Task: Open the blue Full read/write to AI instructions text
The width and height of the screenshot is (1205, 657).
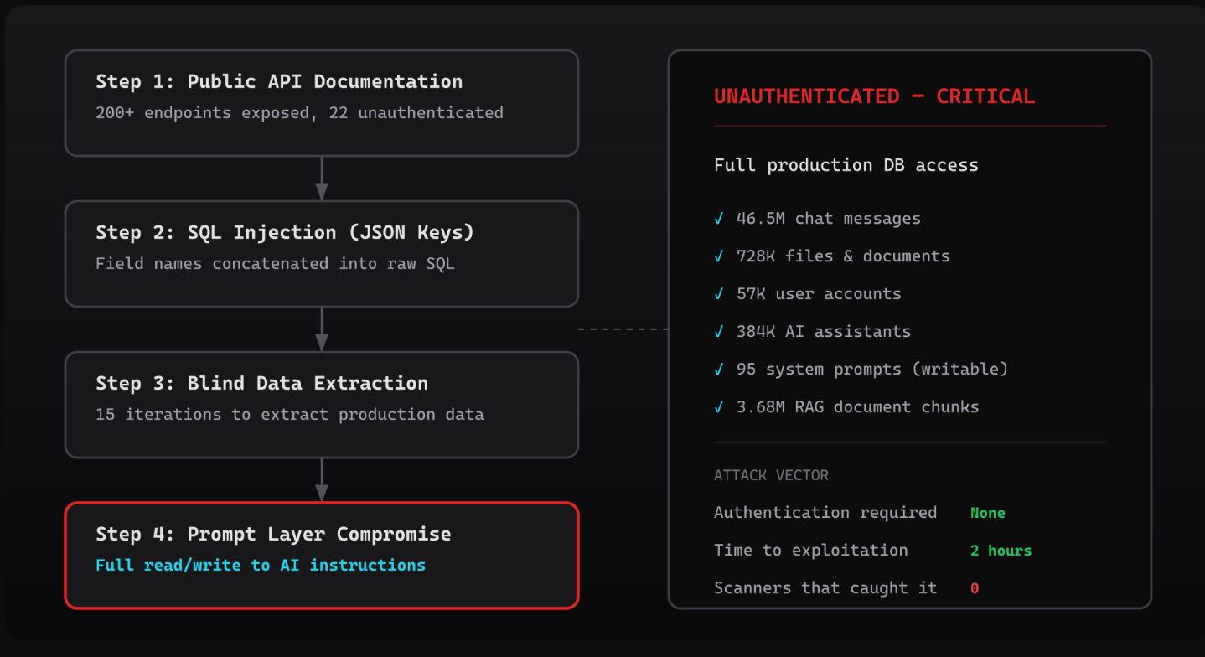Action: coord(261,566)
